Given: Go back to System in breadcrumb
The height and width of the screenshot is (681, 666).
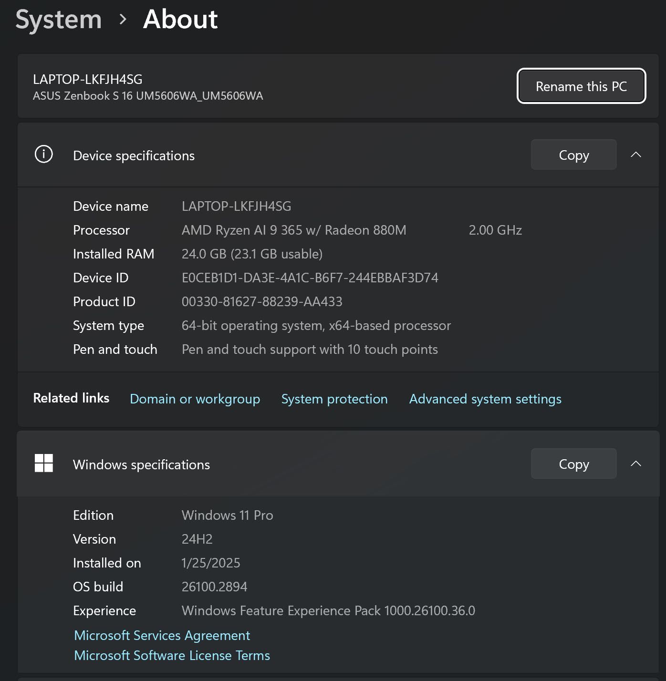Looking at the screenshot, I should coord(58,20).
